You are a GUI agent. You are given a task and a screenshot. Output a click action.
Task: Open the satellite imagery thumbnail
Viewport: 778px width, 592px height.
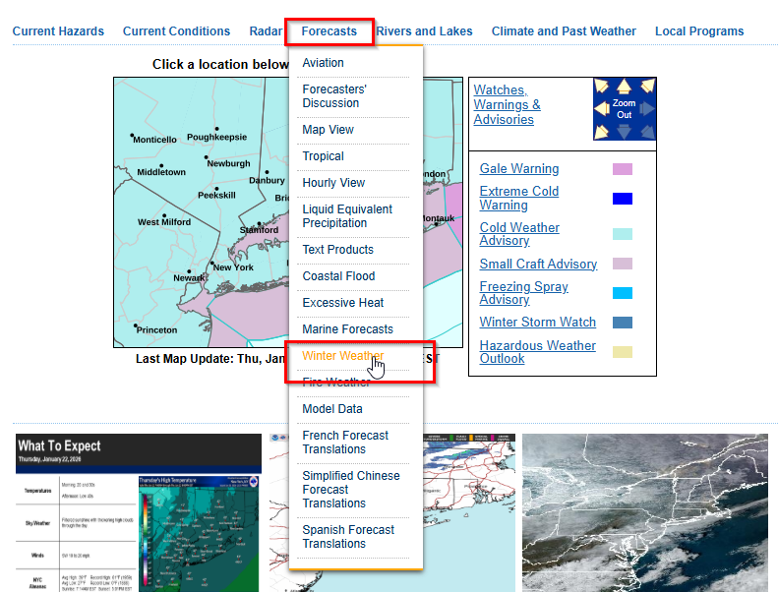point(645,512)
